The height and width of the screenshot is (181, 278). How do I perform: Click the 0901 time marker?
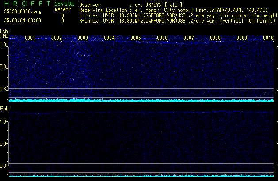[30, 38]
